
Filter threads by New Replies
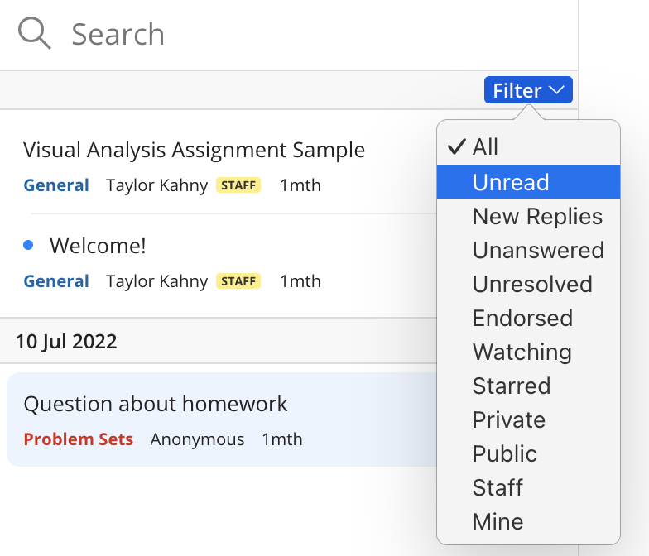537,217
